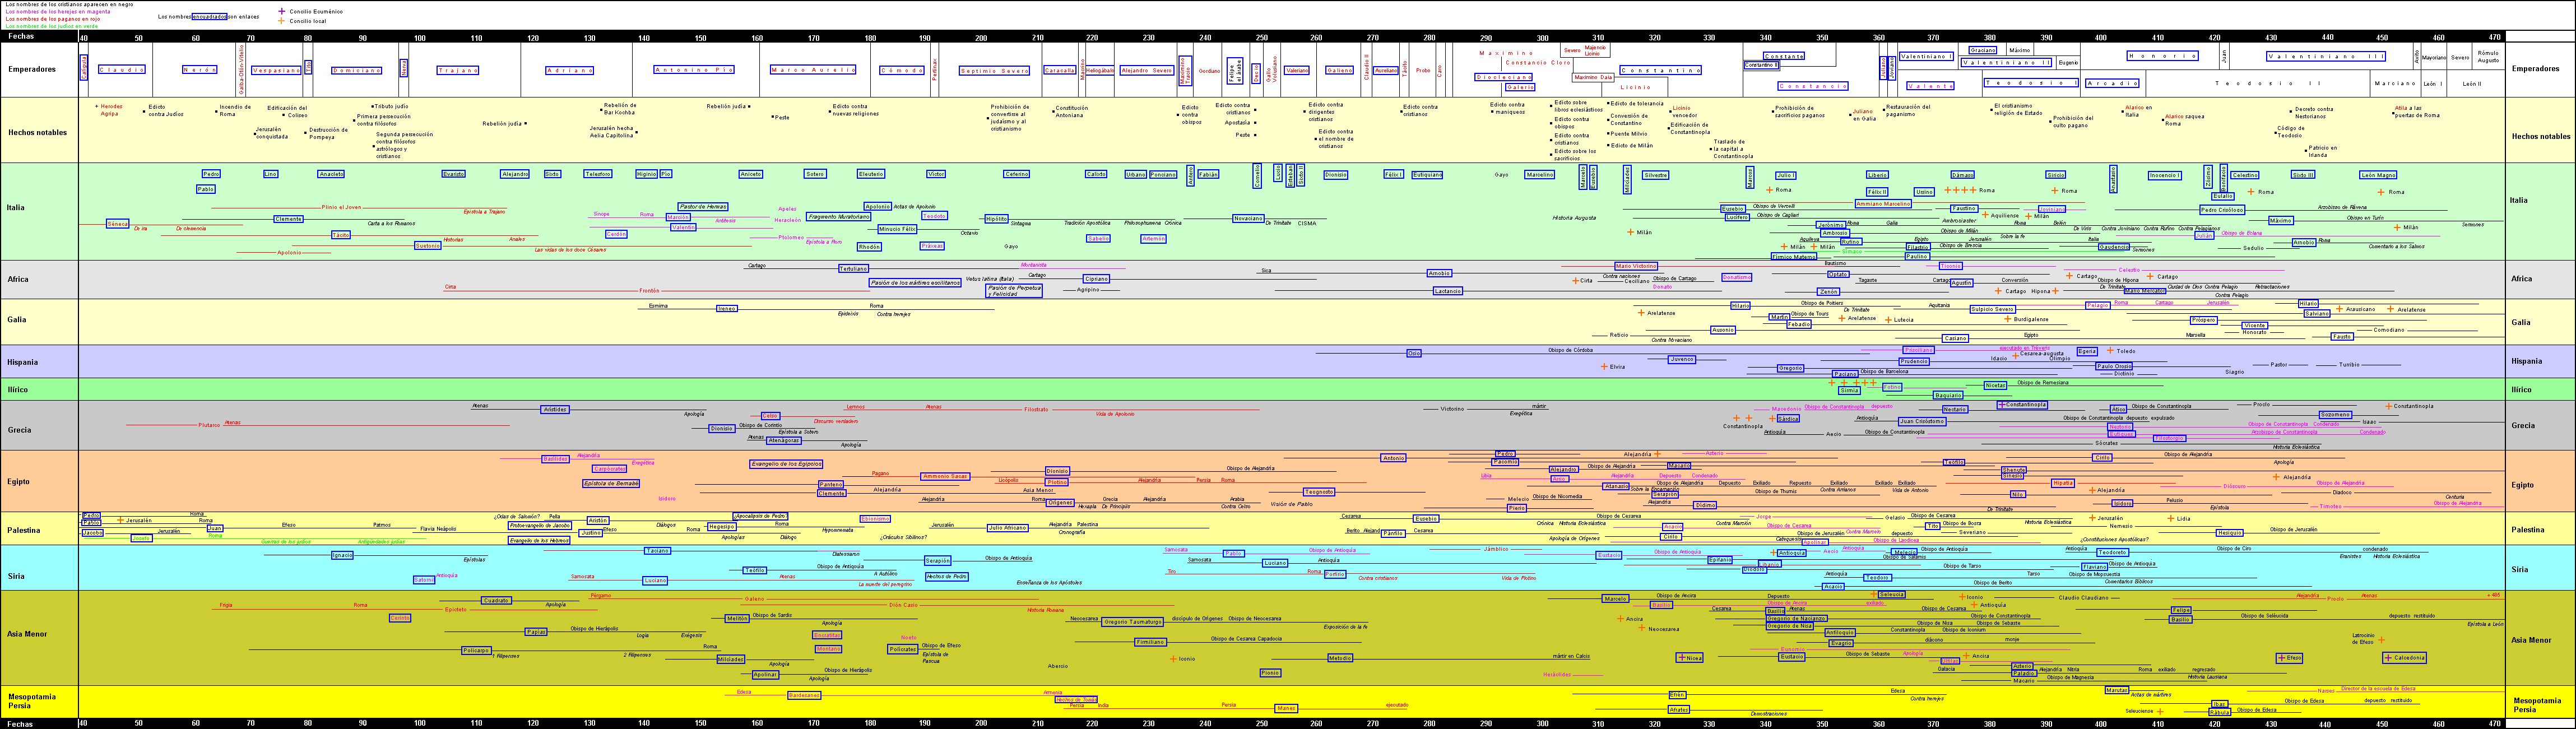Click year 100 on the top Fechas bar
The width and height of the screenshot is (2576, 729).
point(420,38)
